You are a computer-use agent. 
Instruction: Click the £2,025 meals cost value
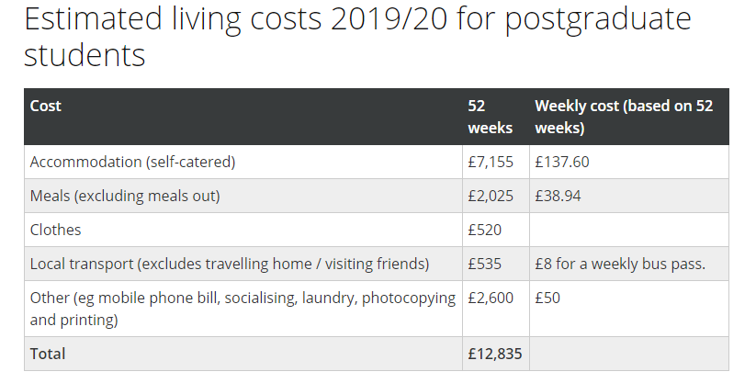click(491, 196)
